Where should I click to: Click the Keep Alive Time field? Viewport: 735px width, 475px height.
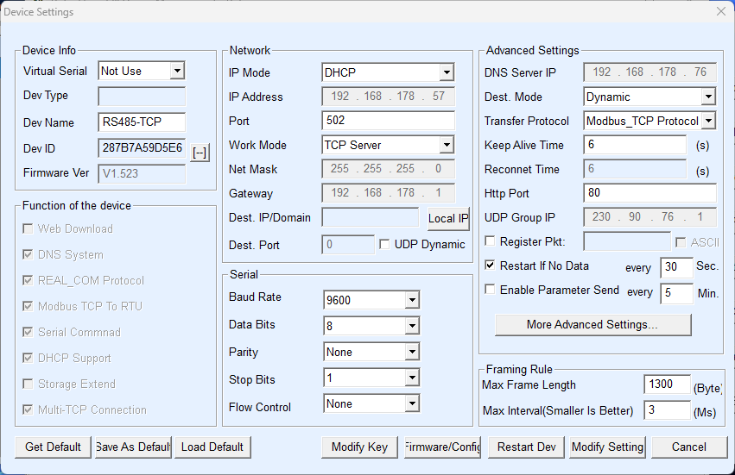click(635, 145)
